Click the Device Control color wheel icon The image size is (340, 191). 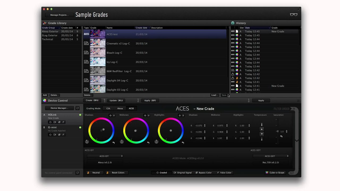pos(45,101)
